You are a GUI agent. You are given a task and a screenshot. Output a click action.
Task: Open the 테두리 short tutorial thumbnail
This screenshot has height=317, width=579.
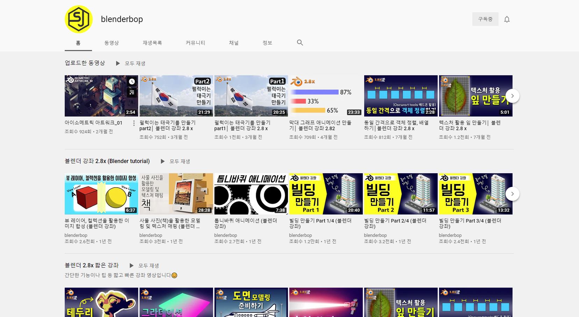click(101, 302)
